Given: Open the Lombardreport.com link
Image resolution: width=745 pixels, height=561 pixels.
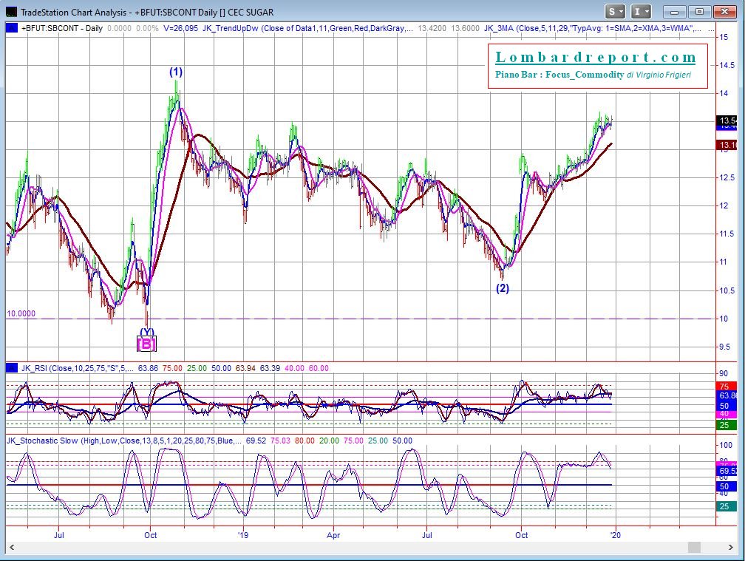Looking at the screenshot, I should [596, 58].
